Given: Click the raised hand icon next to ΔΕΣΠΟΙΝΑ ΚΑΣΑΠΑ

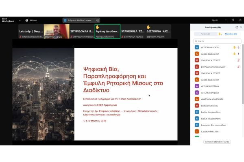Looking at the screenshot, I should (234, 47).
